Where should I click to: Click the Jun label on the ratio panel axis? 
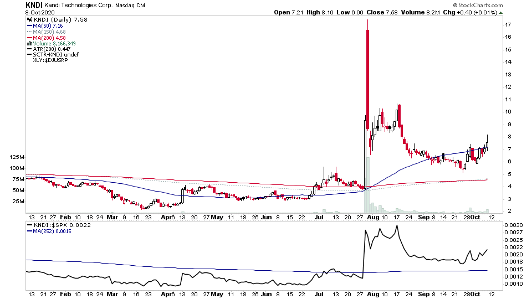tap(267, 294)
